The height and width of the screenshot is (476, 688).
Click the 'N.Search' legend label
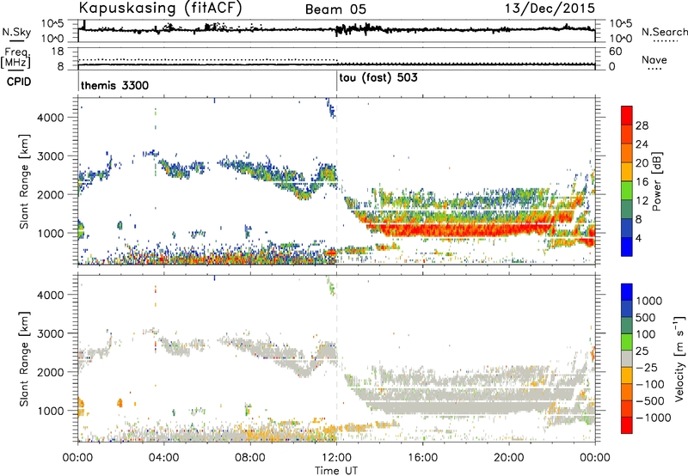tap(664, 32)
